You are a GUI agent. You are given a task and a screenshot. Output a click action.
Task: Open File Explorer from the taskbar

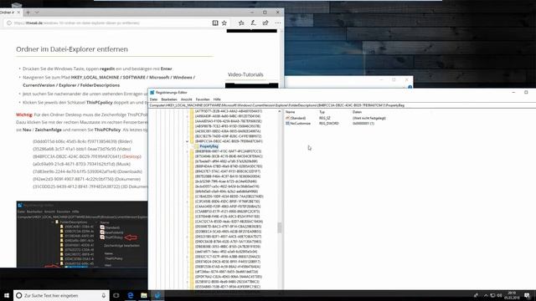point(144,295)
